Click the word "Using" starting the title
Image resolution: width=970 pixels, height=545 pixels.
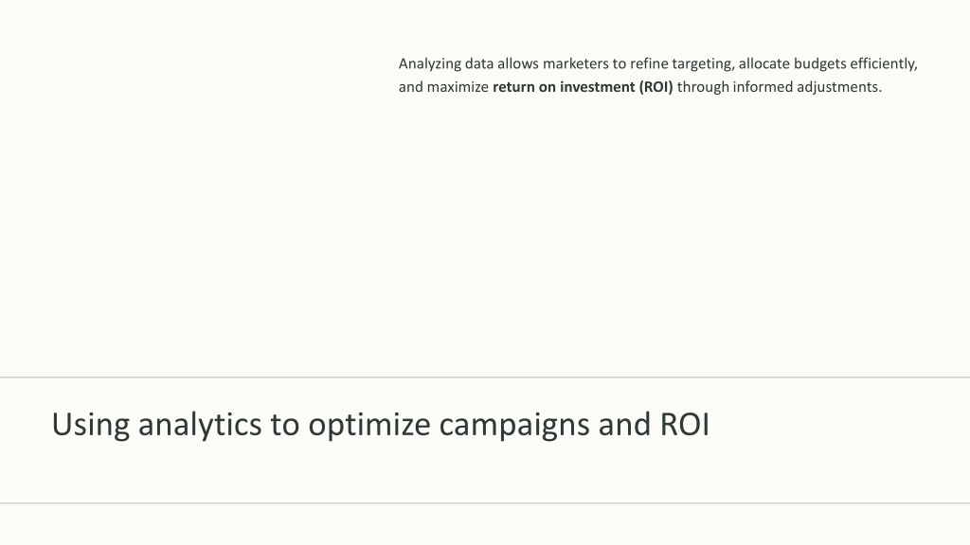[90, 425]
